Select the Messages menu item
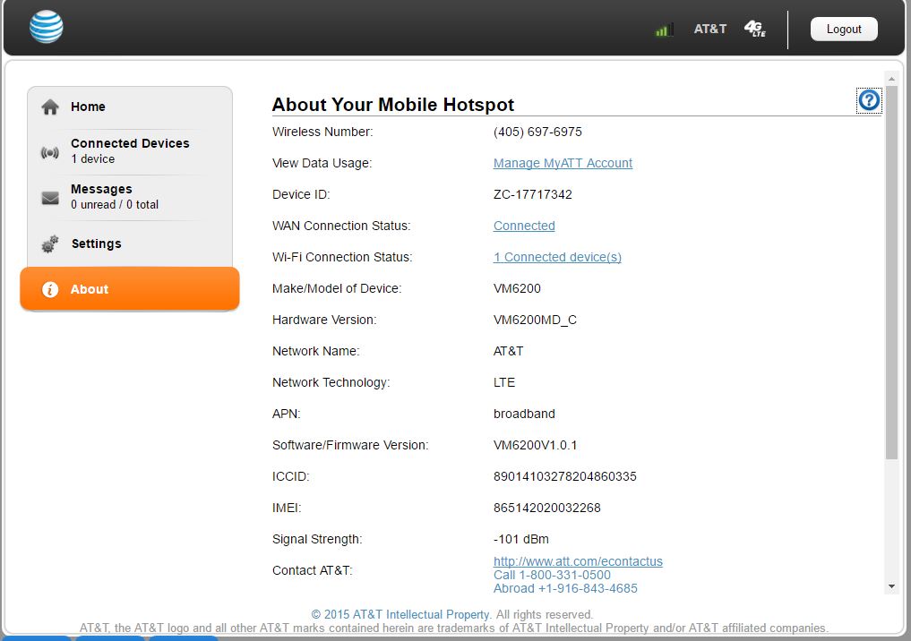The height and width of the screenshot is (641, 911). [101, 190]
